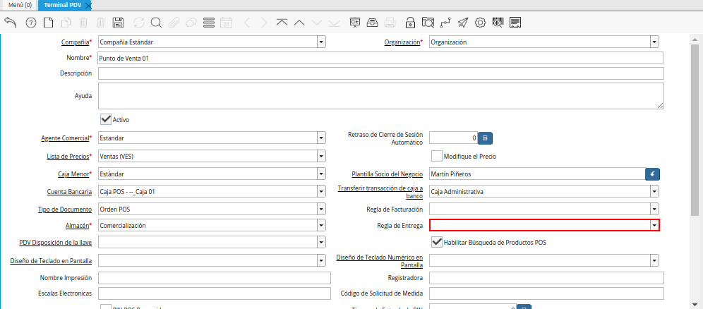Screen dimensions: 703x309
Task: Click the Plantilla Socio del Negocio lookup button
Action: [653, 174]
